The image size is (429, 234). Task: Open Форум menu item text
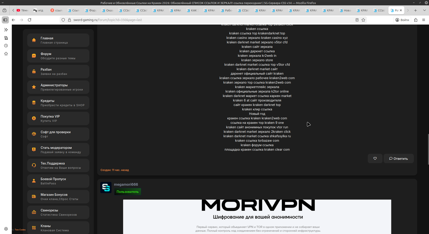(46, 54)
